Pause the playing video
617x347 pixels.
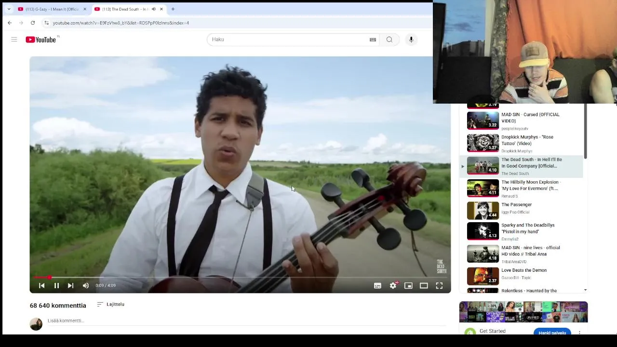click(56, 285)
